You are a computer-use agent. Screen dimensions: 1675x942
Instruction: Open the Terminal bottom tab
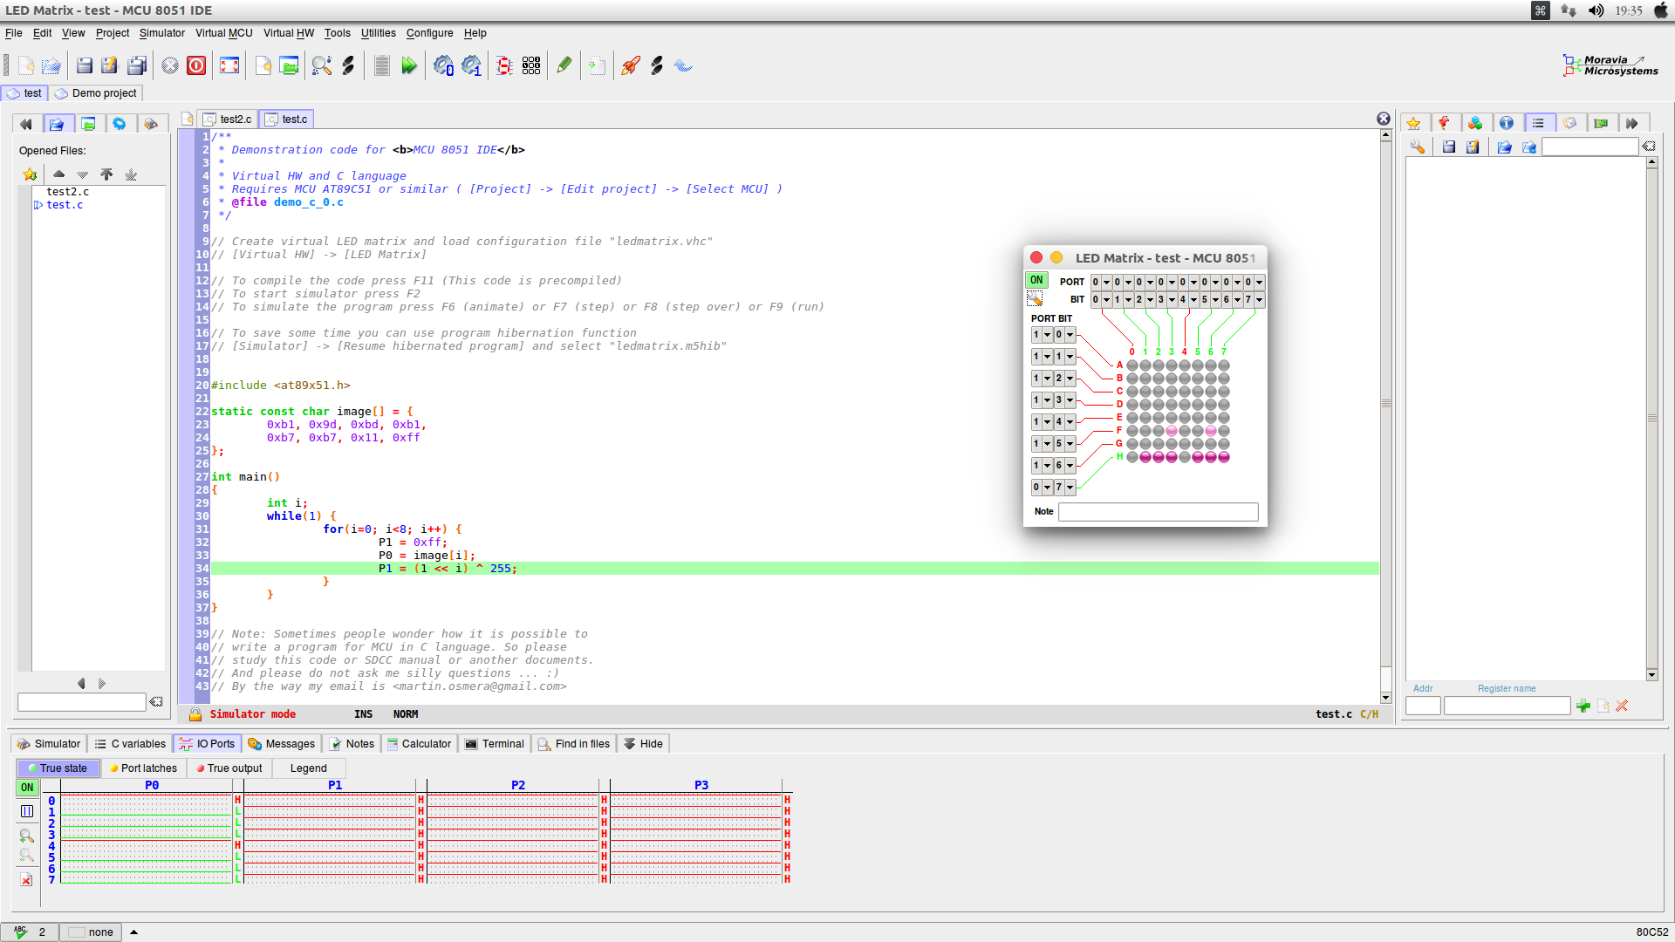tap(495, 743)
